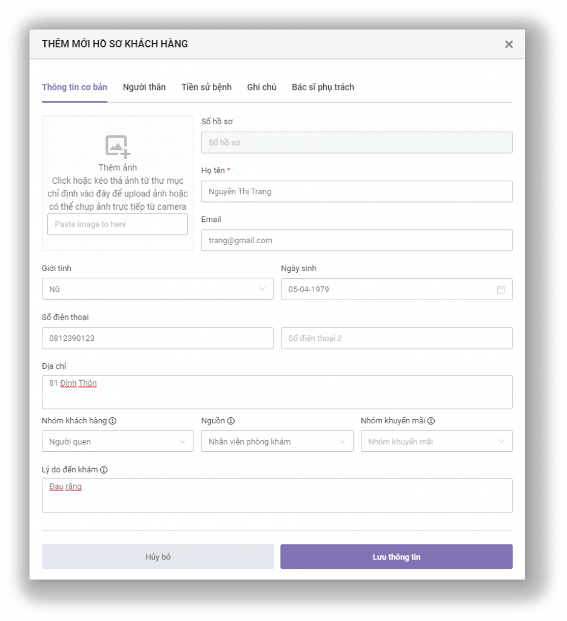Image resolution: width=567 pixels, height=621 pixels.
Task: Click info icon next to Nguồn
Action: (x=231, y=421)
